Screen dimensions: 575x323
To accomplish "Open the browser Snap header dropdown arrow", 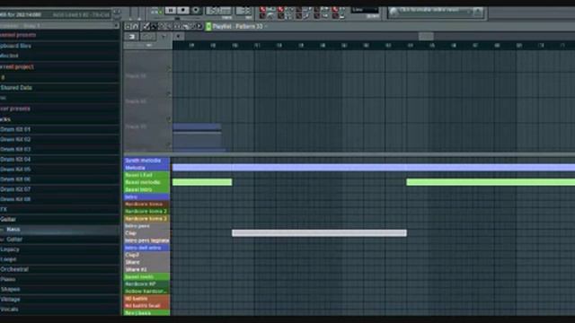I will (x=116, y=26).
